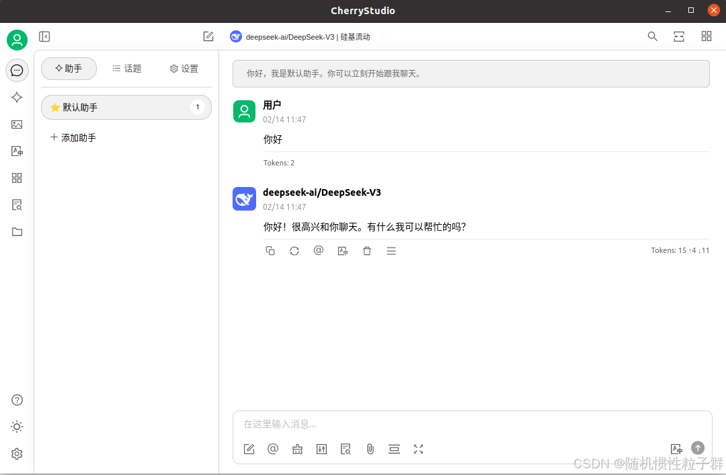Start a new topic from the input toolbar
726x475 pixels.
[249, 449]
